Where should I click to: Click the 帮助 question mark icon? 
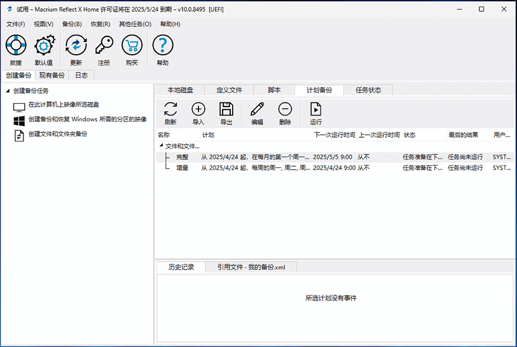(x=163, y=46)
